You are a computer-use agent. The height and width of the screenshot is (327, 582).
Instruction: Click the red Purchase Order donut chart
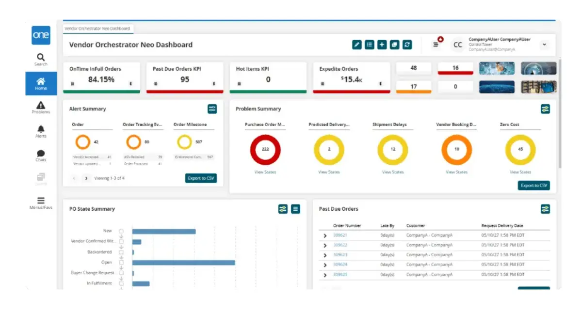[x=265, y=149]
